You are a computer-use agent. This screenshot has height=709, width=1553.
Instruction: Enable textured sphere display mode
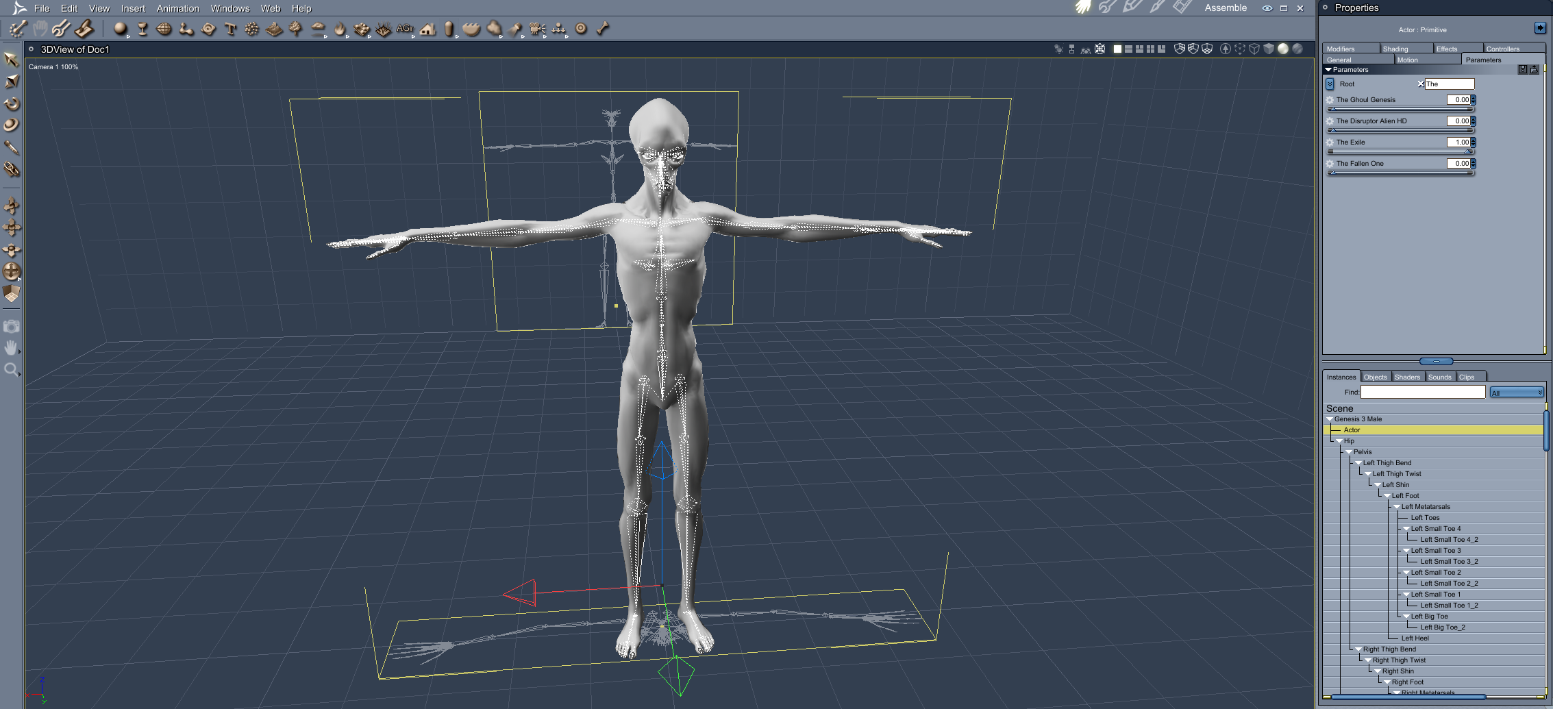pos(1297,49)
